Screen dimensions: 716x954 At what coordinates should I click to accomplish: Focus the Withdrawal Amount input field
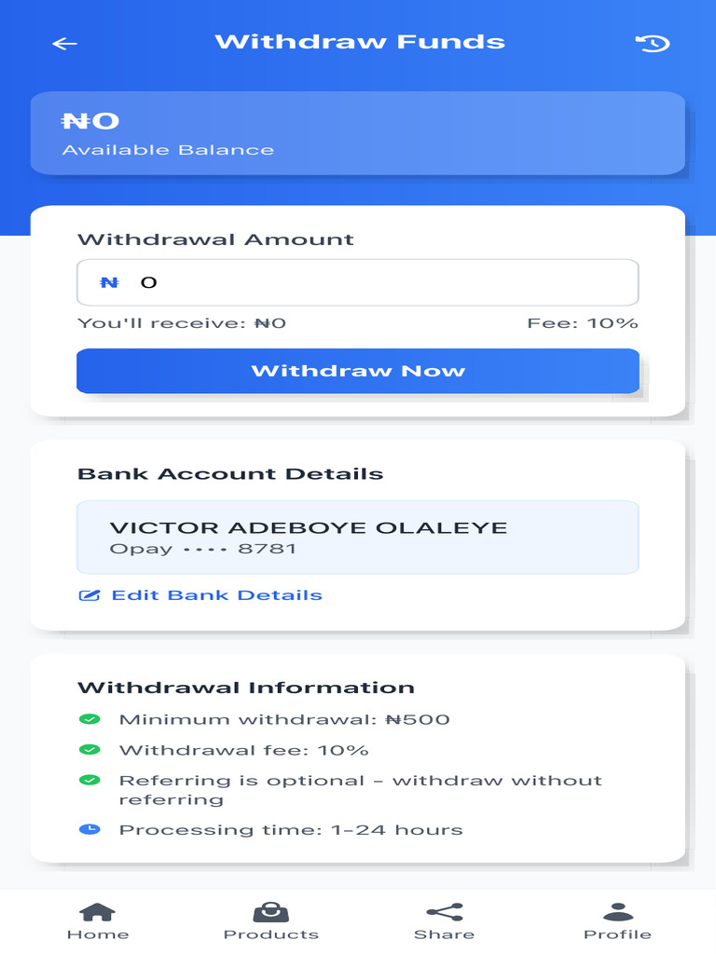373,282
